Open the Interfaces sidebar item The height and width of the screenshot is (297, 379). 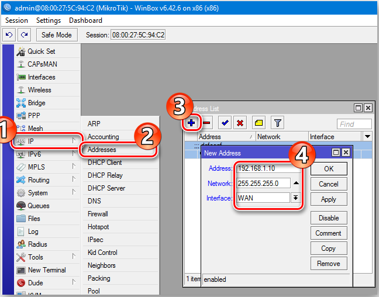(47, 77)
